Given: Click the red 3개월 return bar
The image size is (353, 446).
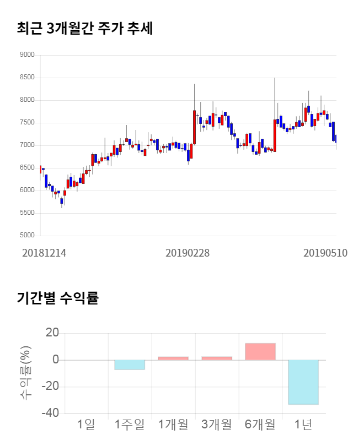Looking at the screenshot, I should (217, 358).
